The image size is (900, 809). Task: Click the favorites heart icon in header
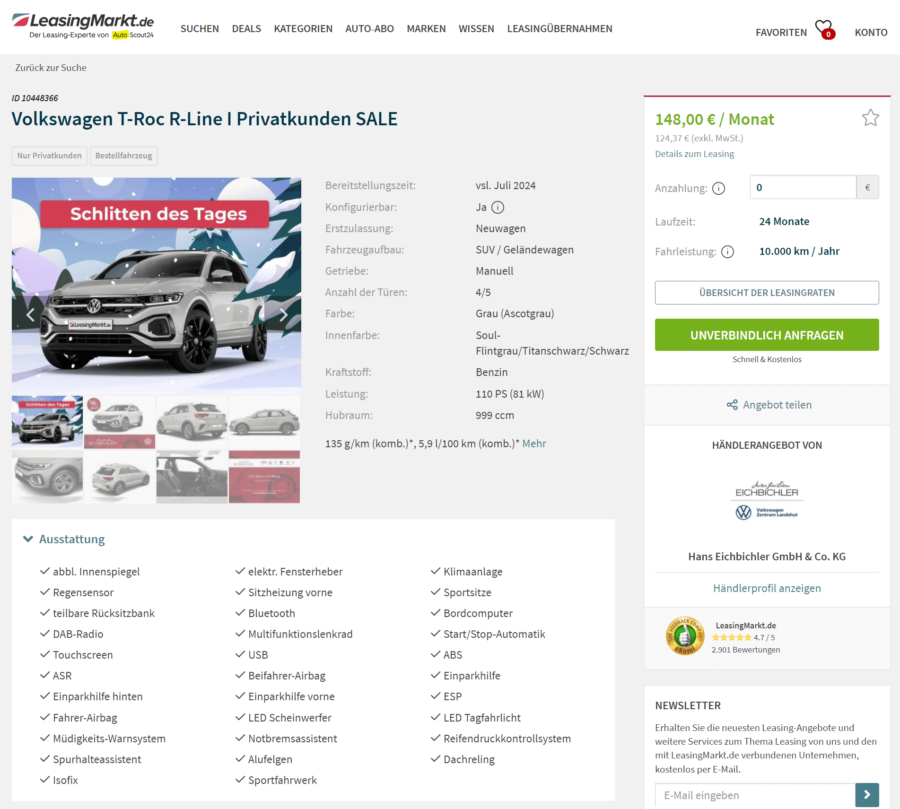coord(824,29)
